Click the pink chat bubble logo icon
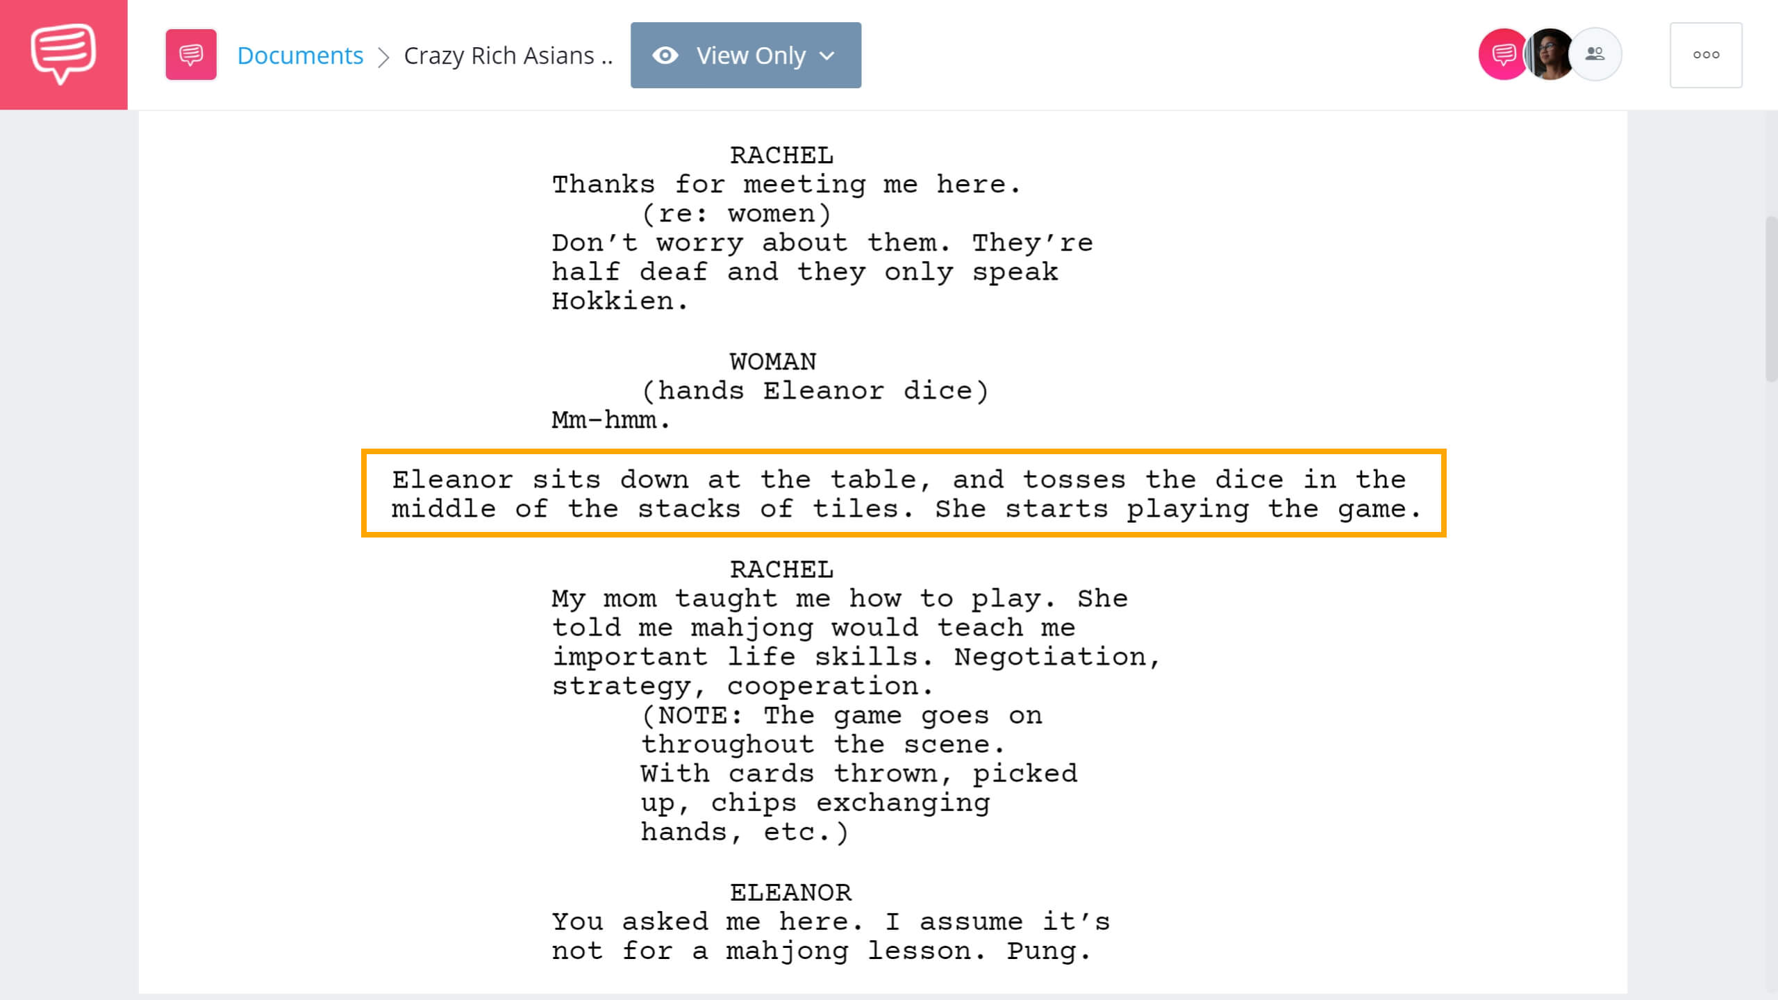Screen dimensions: 1778x1000 pos(63,53)
